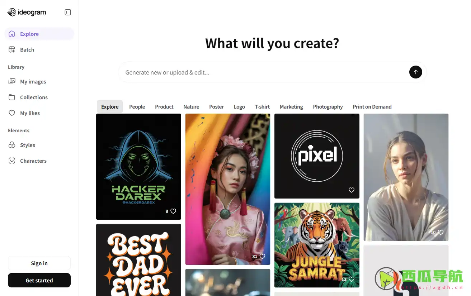
Task: Submit prompt with the black arrow button
Action: tap(415, 72)
